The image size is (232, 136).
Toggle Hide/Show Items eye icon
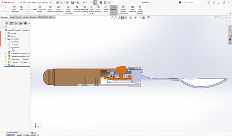pos(135,18)
